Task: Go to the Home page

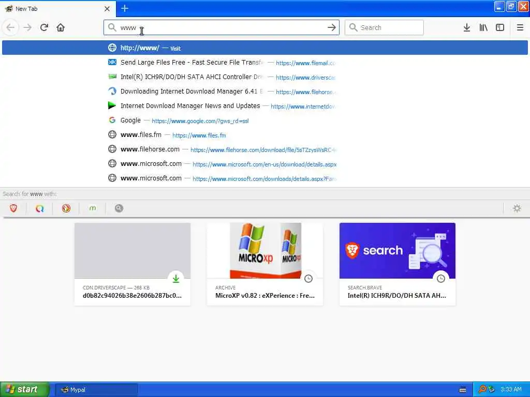Action: (x=61, y=27)
